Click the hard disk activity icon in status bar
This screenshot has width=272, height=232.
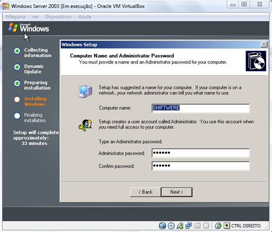pyautogui.click(x=162, y=226)
